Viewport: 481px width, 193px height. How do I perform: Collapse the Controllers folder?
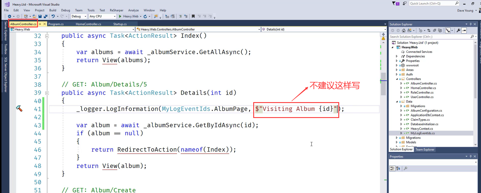click(397, 79)
